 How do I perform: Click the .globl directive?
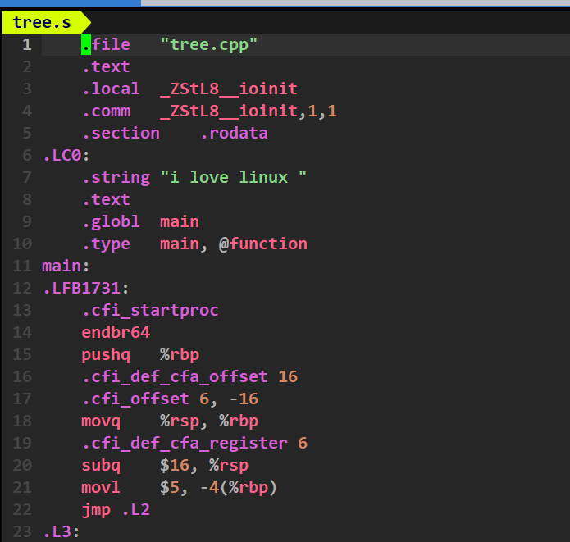tap(111, 222)
